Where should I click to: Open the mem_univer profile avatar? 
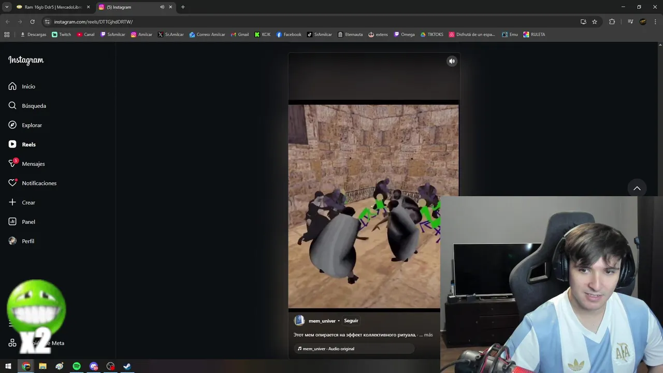tap(299, 321)
